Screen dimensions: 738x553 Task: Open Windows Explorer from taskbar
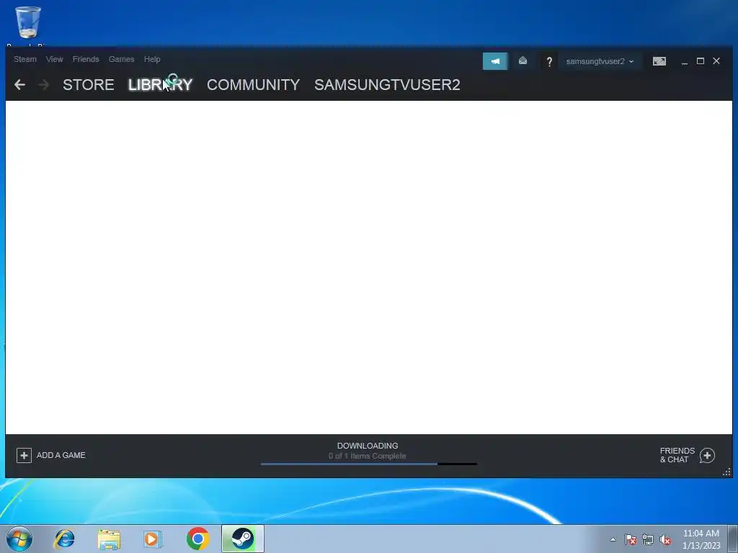click(109, 539)
